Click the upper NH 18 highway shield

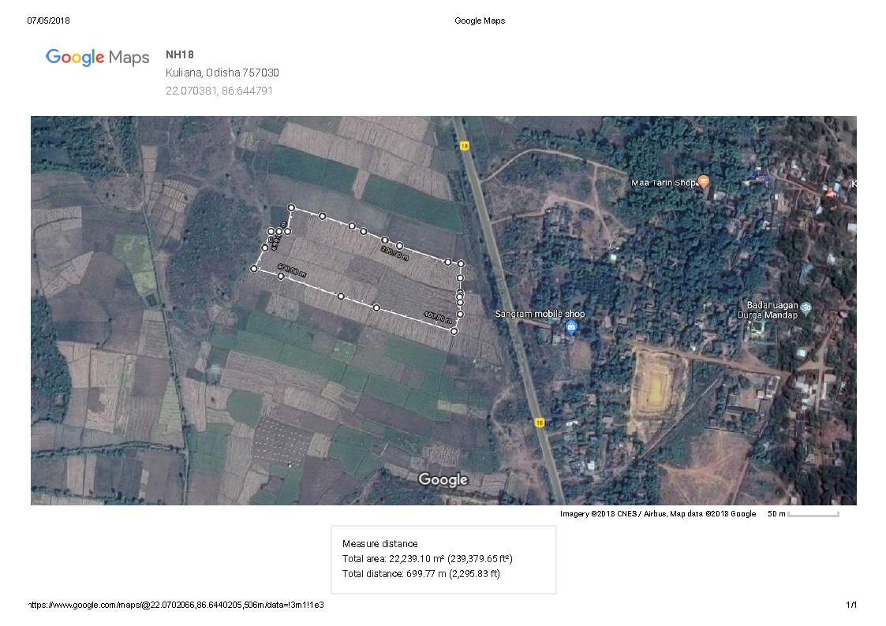pos(464,146)
